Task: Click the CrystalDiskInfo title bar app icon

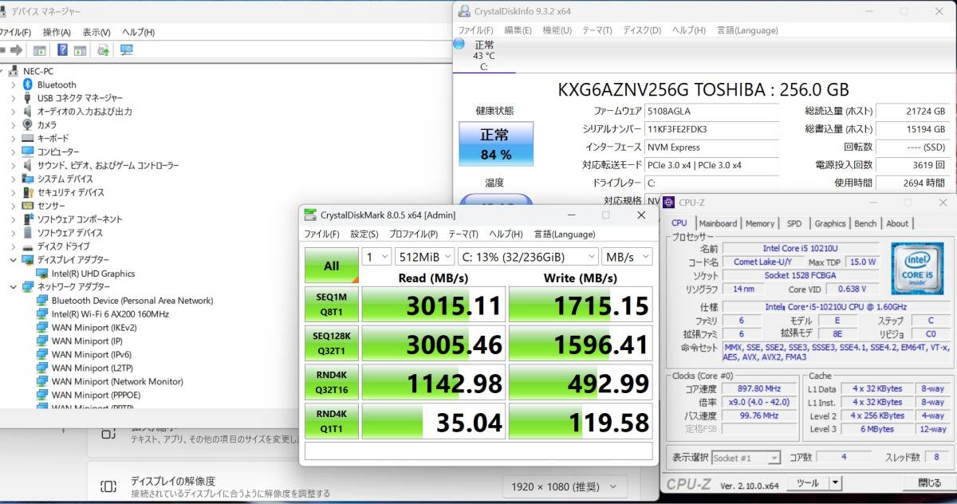Action: point(464,11)
